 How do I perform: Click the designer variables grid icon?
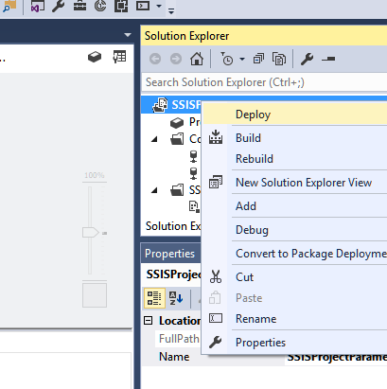point(119,57)
